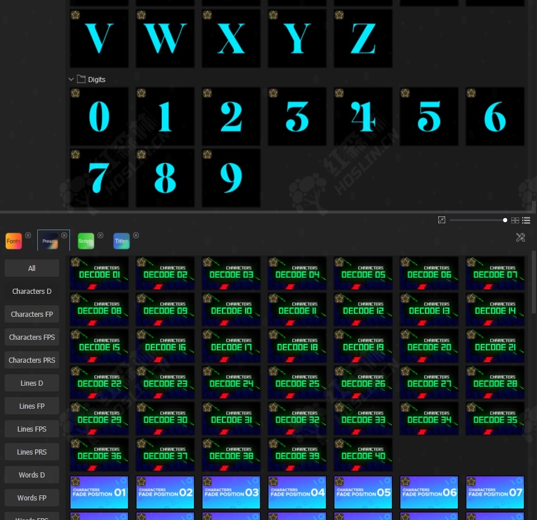Toggle favorite star on Decode 40

coord(339,444)
